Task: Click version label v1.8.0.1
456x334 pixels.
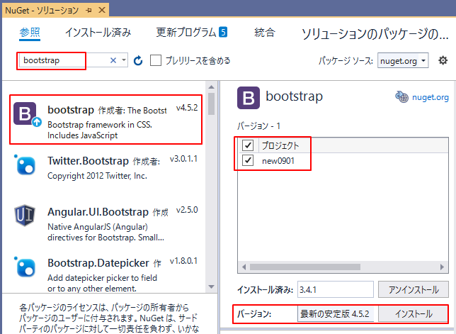Action: [x=183, y=261]
